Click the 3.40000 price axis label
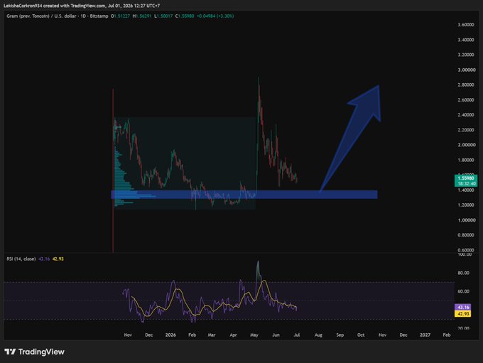 point(466,40)
